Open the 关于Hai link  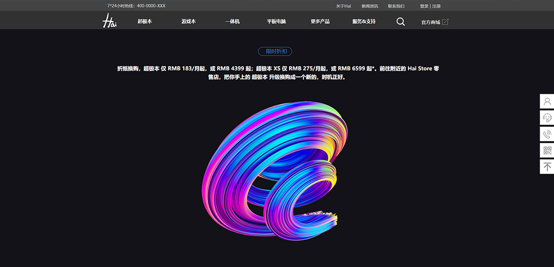(343, 6)
